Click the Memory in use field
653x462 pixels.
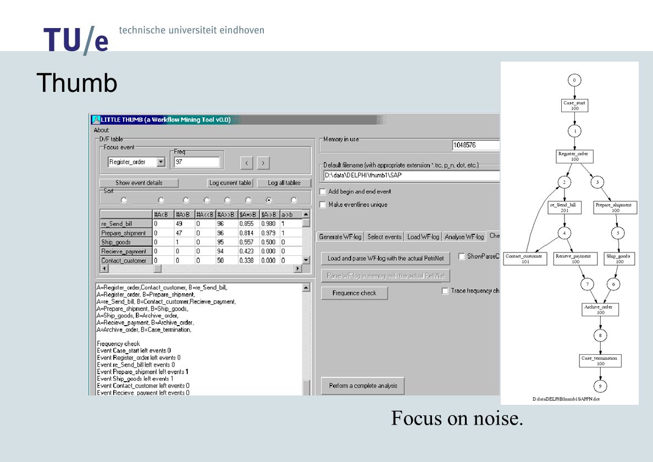pos(476,145)
